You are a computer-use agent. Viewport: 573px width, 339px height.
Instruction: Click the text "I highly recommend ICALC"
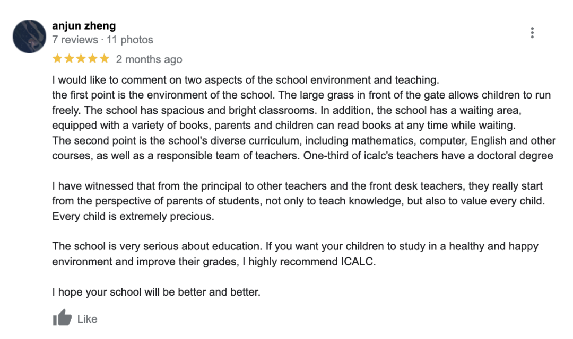tap(308, 262)
